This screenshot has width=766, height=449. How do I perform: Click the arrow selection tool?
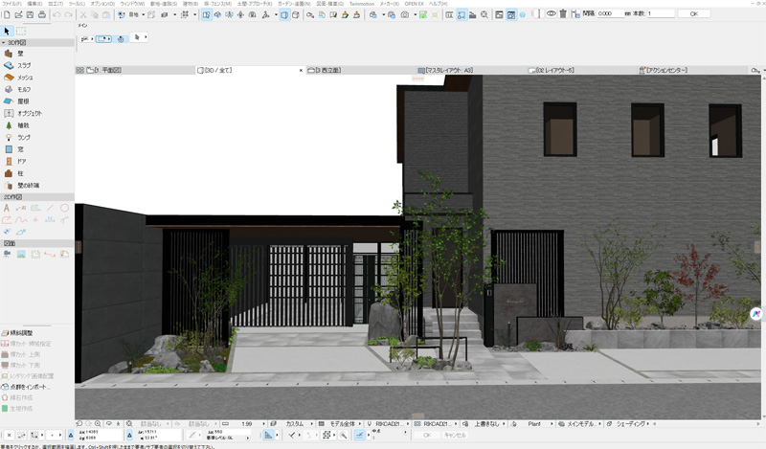(7, 32)
